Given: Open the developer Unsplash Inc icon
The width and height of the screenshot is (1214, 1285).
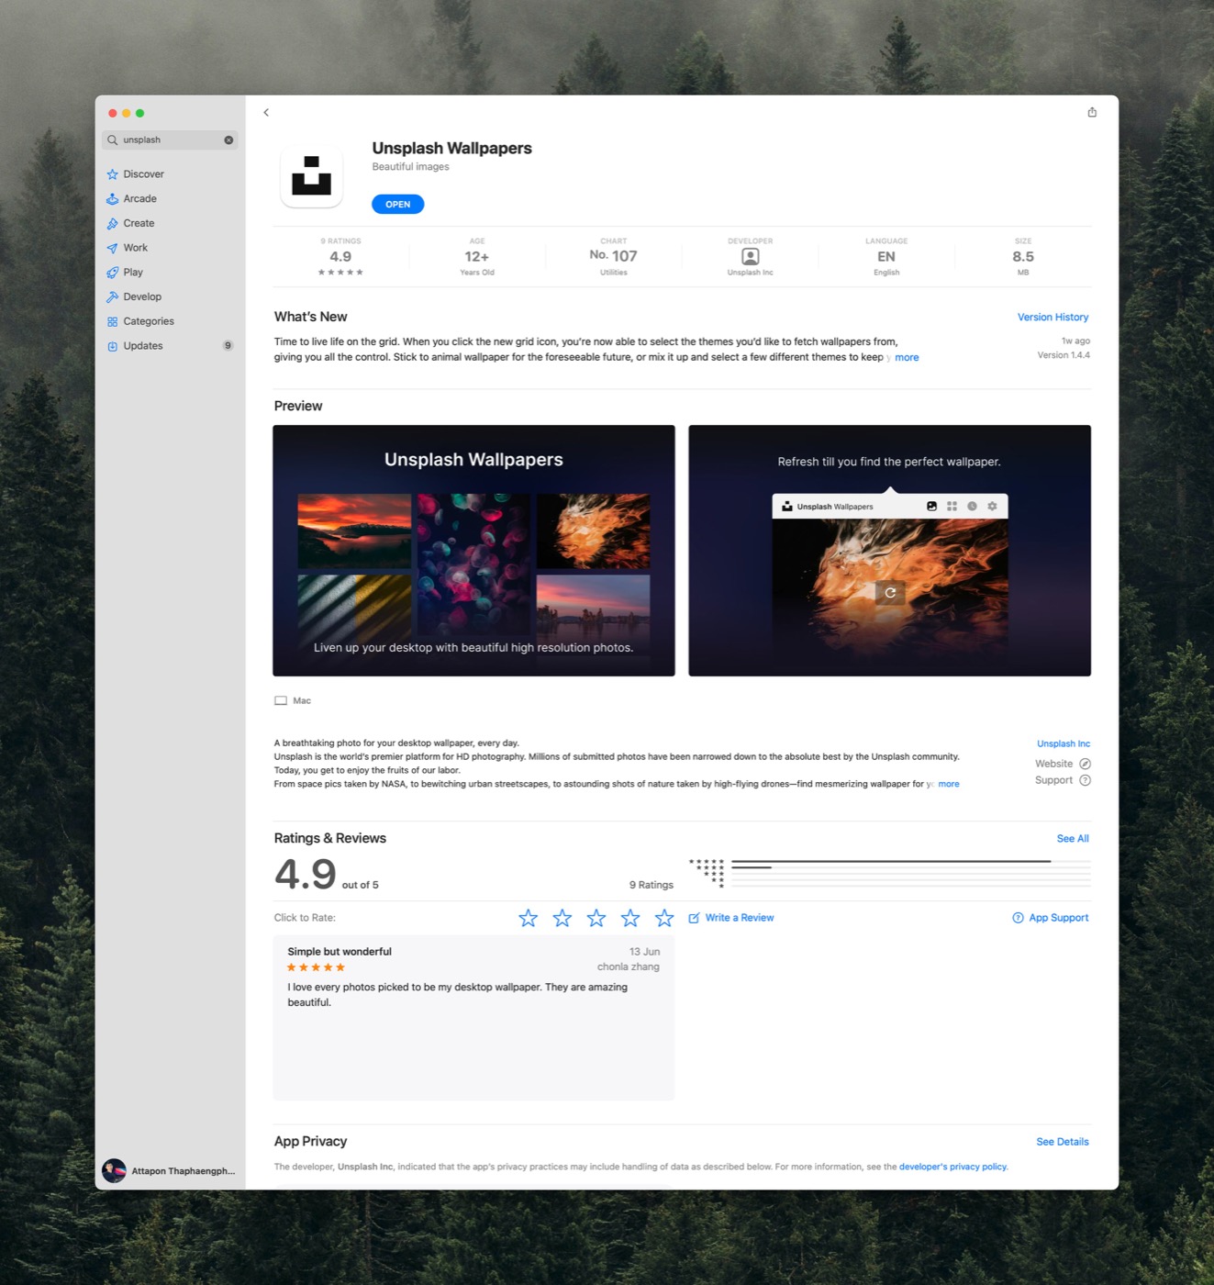Looking at the screenshot, I should 750,257.
